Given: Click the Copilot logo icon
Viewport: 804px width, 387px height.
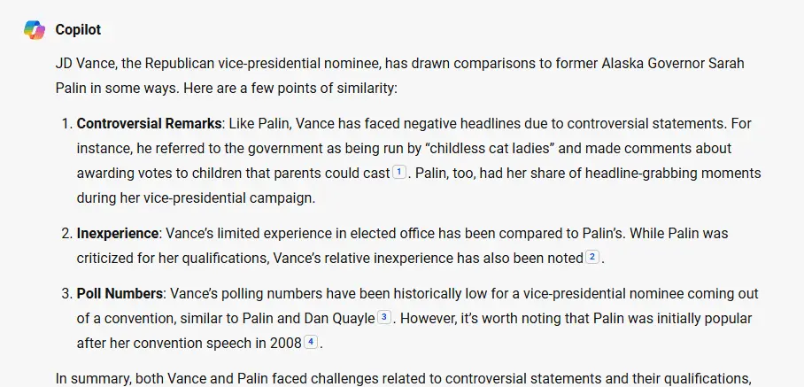Looking at the screenshot, I should 35,29.
